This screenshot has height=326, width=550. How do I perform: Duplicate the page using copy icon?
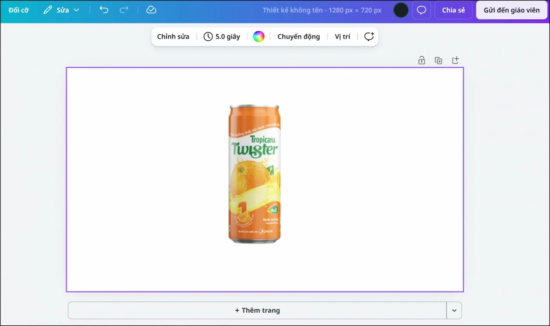(x=438, y=60)
